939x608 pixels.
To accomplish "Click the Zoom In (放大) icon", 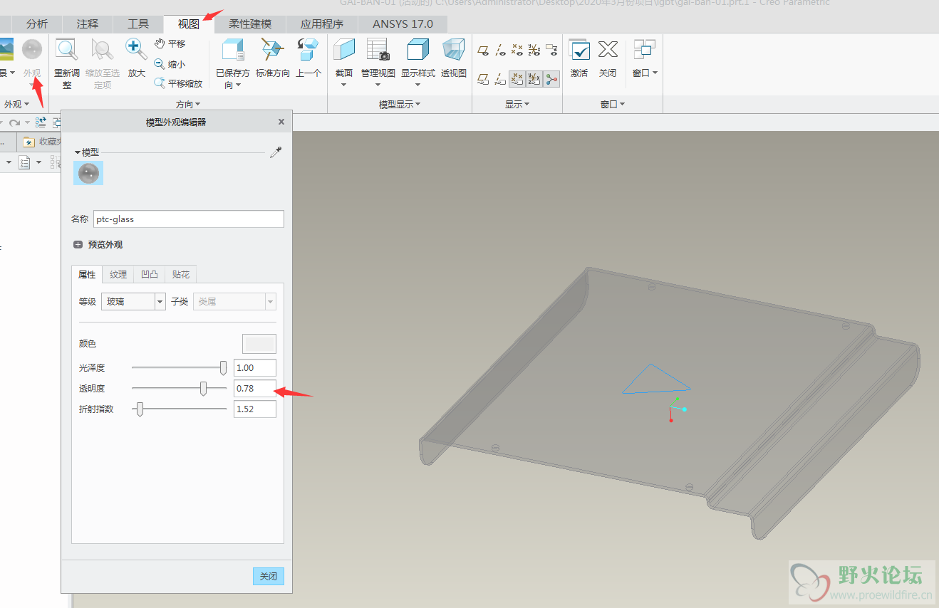I will click(136, 49).
